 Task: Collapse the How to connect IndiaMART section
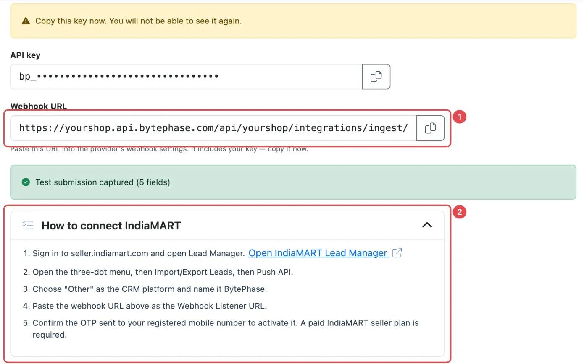click(x=427, y=225)
